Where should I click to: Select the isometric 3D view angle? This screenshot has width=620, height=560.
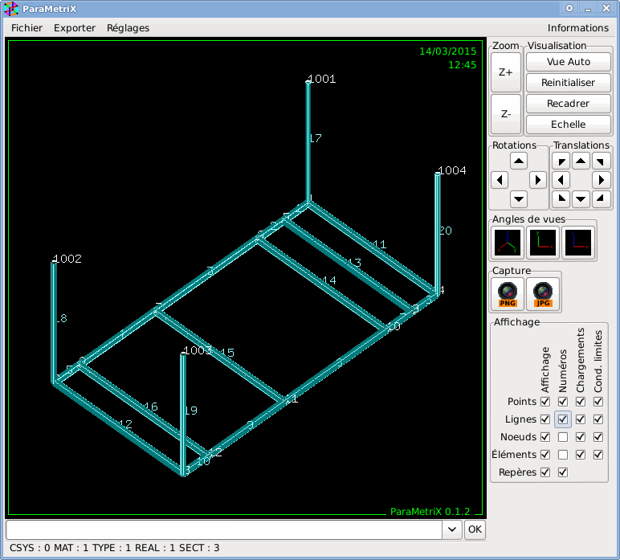pos(508,243)
